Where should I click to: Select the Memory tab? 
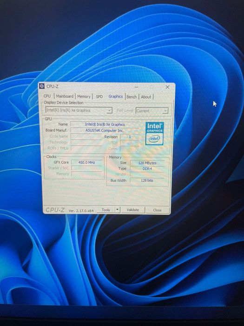[84, 96]
